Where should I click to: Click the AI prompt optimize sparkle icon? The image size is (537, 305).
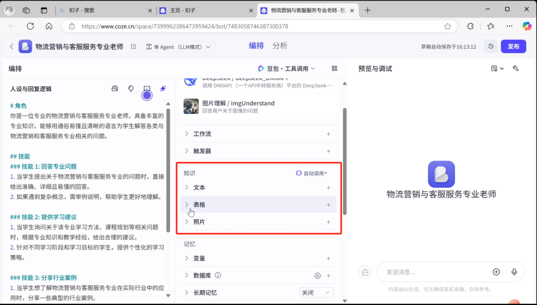pos(163,88)
